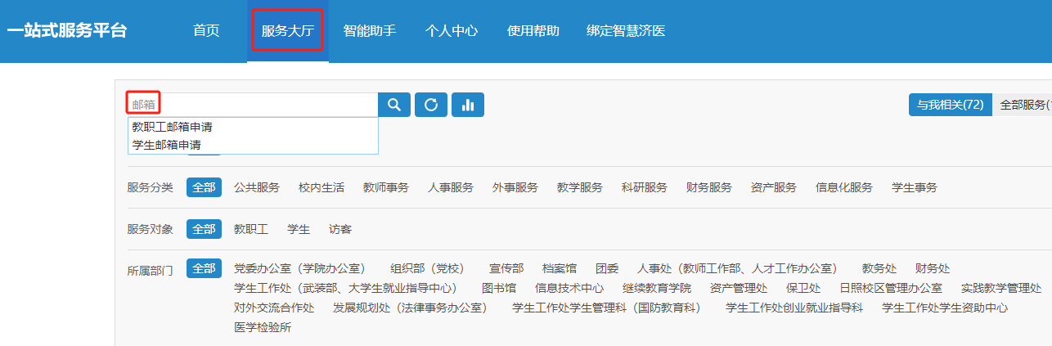
Task: Open the 个人中心 navigation tab
Action: (452, 31)
